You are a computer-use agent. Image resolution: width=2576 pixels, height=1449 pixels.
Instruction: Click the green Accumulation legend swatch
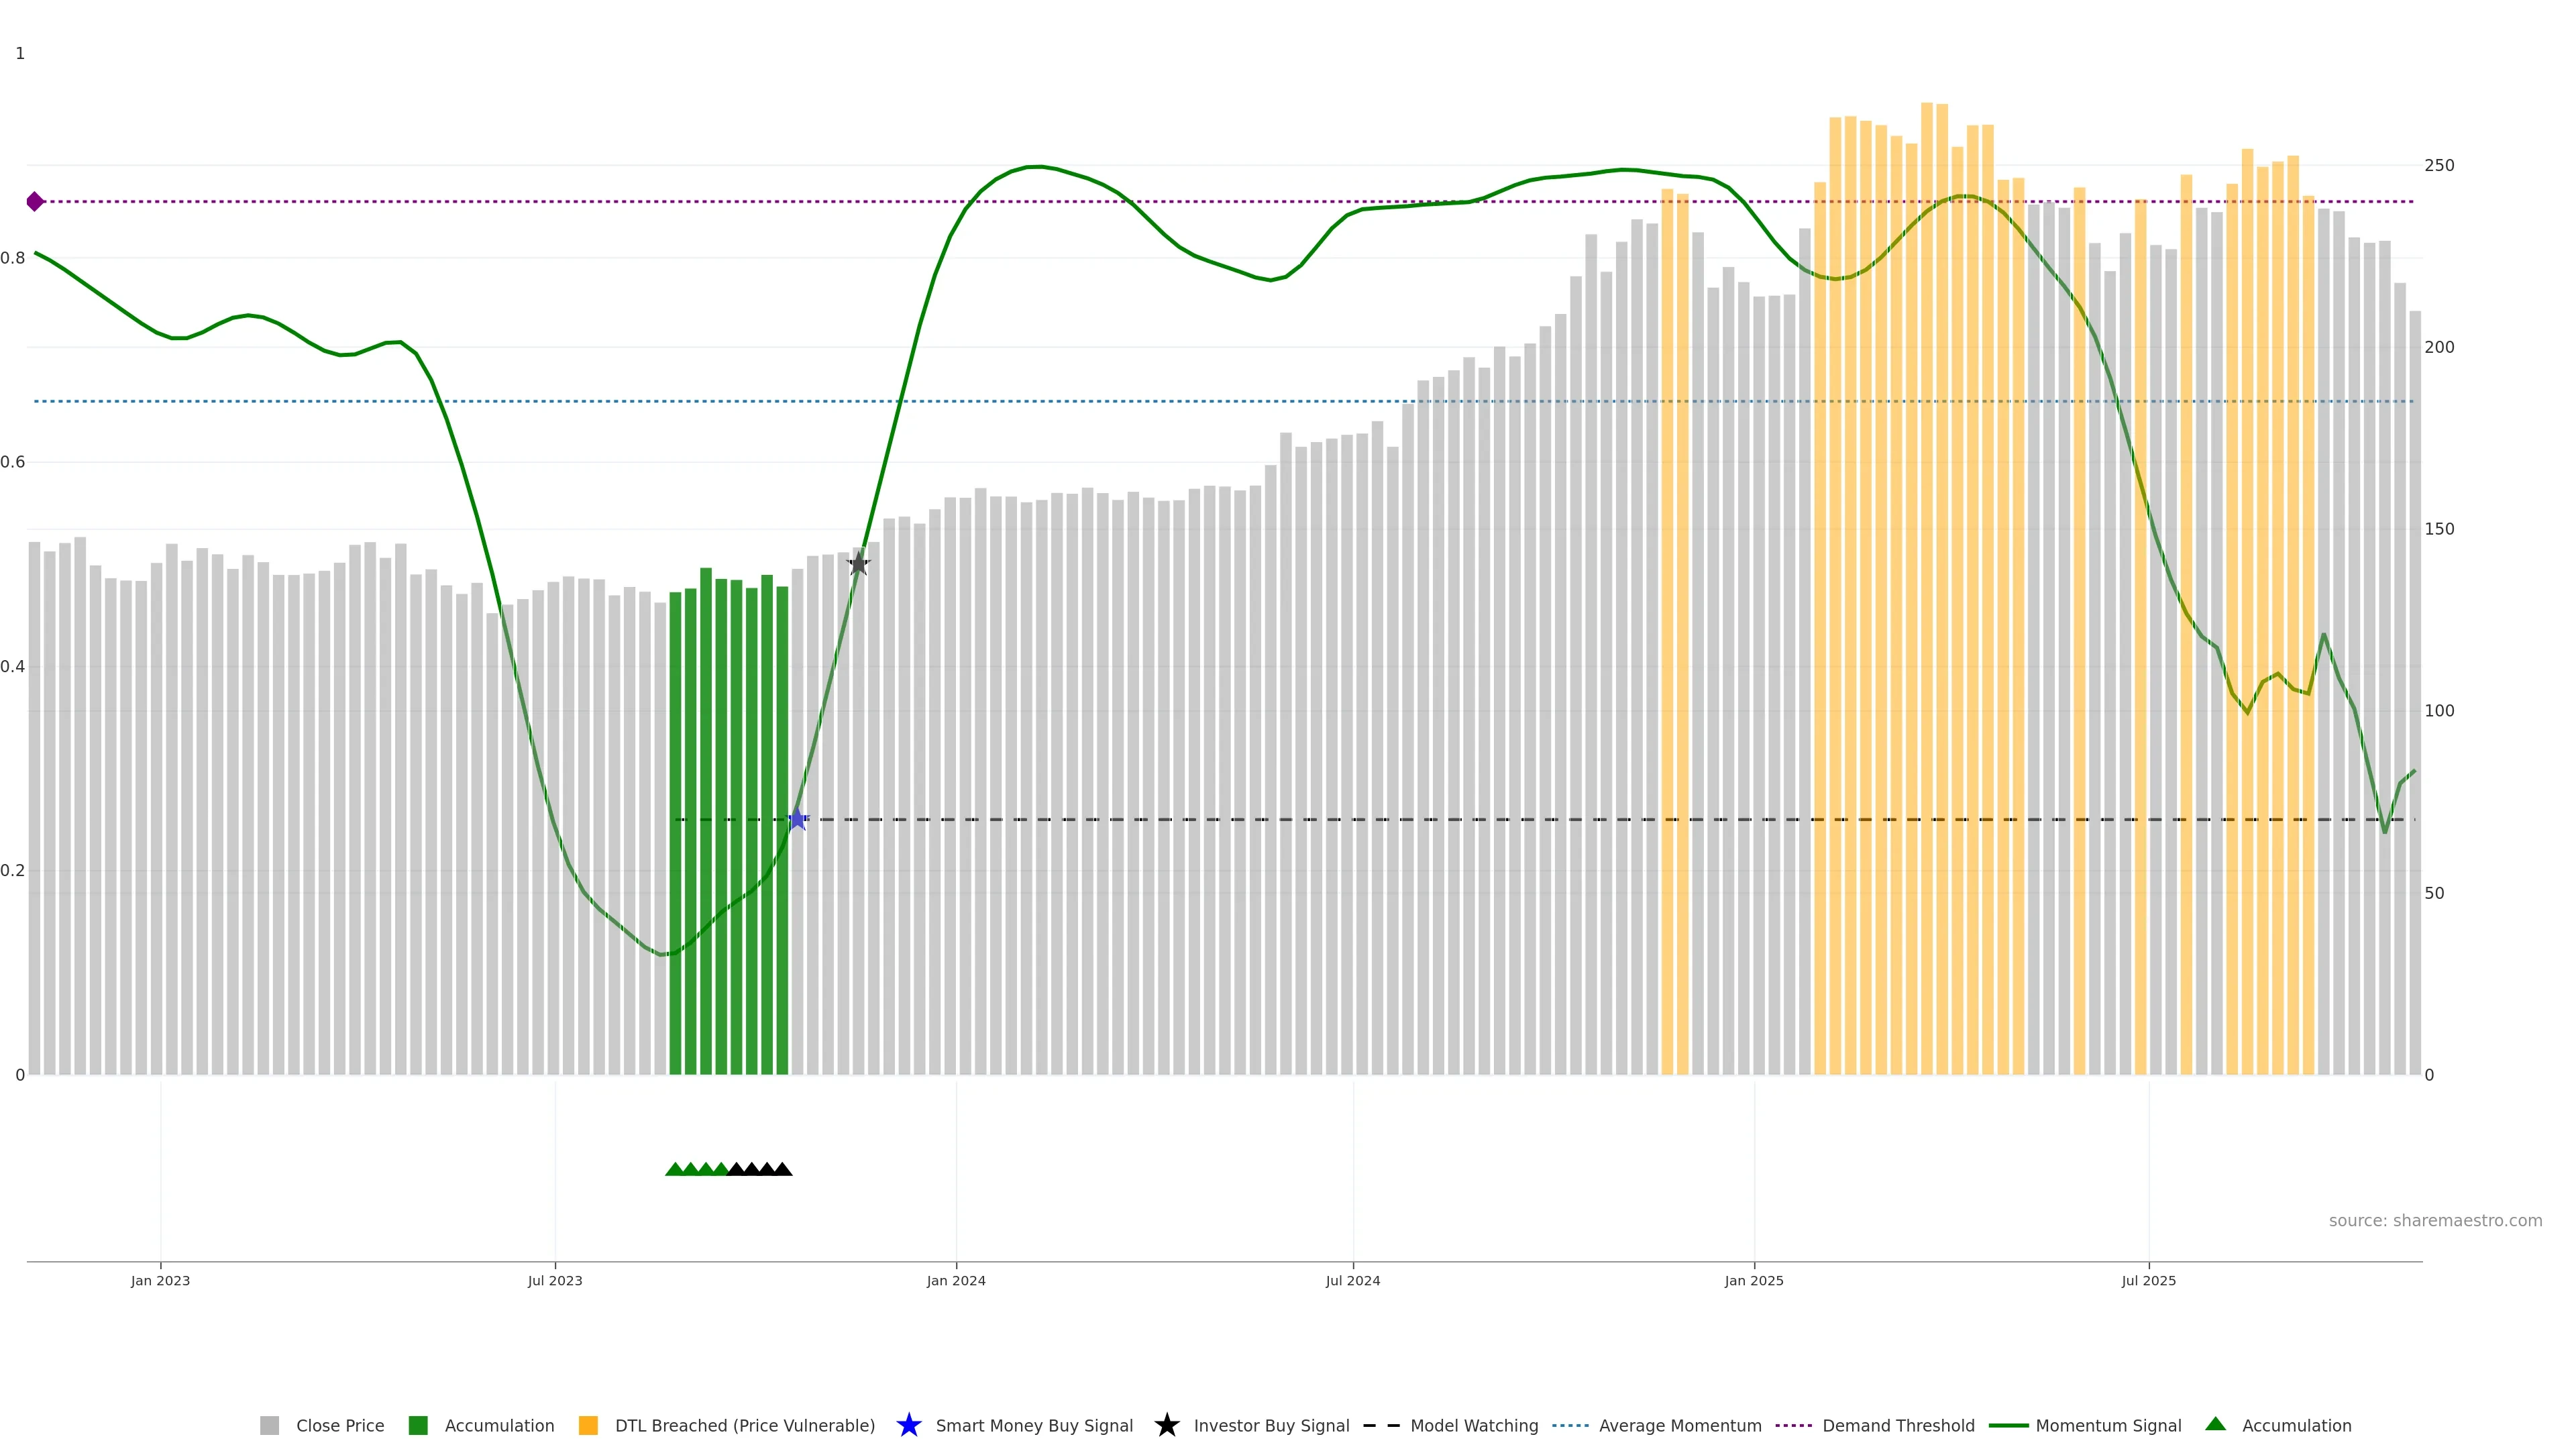[x=418, y=1426]
